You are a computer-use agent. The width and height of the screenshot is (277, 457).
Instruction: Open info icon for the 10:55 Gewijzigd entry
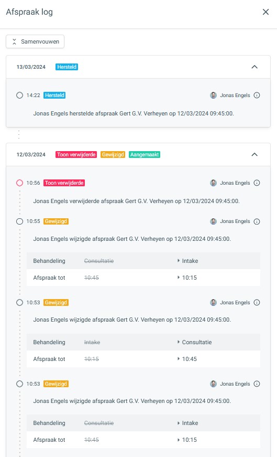[x=257, y=221]
